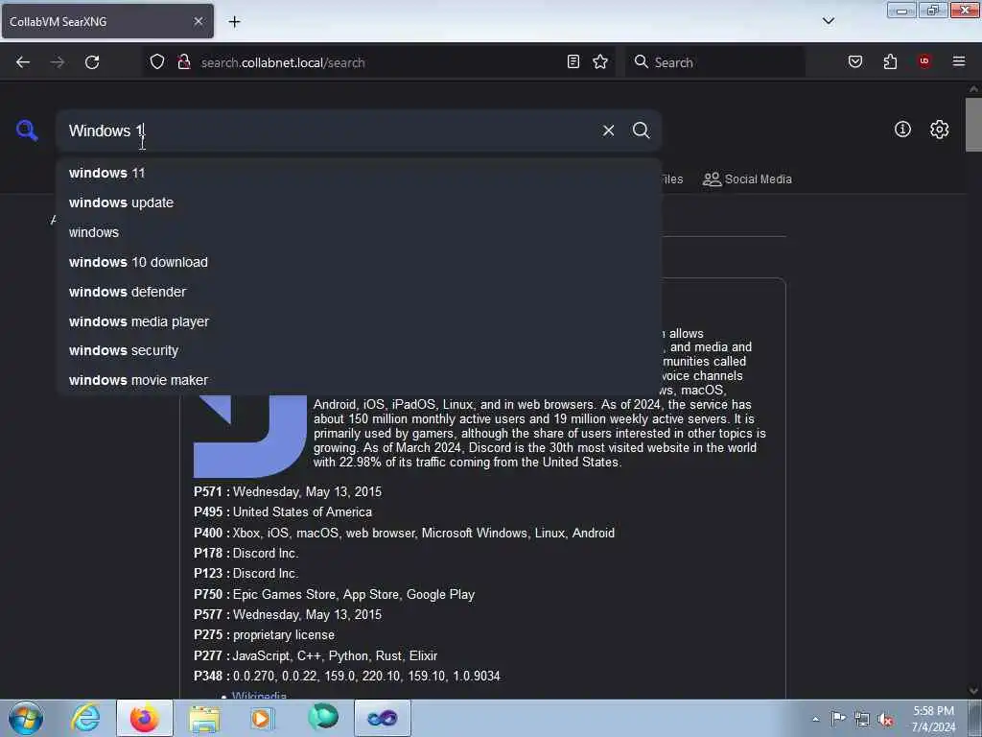Open the uBlock Origin extension icon

coord(924,61)
